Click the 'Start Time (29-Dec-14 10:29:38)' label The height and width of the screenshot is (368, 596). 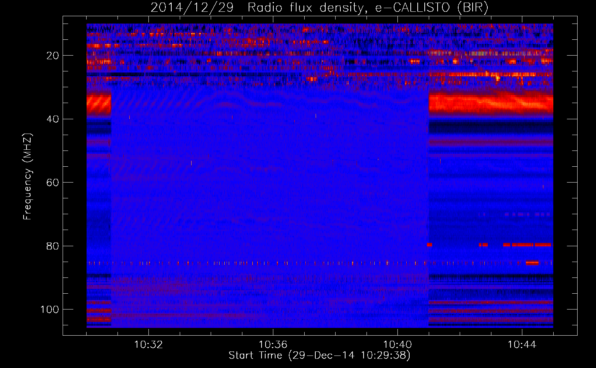coord(319,355)
